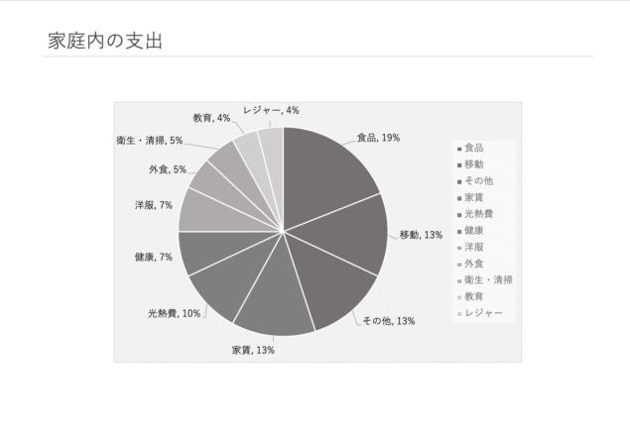Click the 食品 legend color marker
Image resolution: width=630 pixels, height=436 pixels.
coord(459,150)
